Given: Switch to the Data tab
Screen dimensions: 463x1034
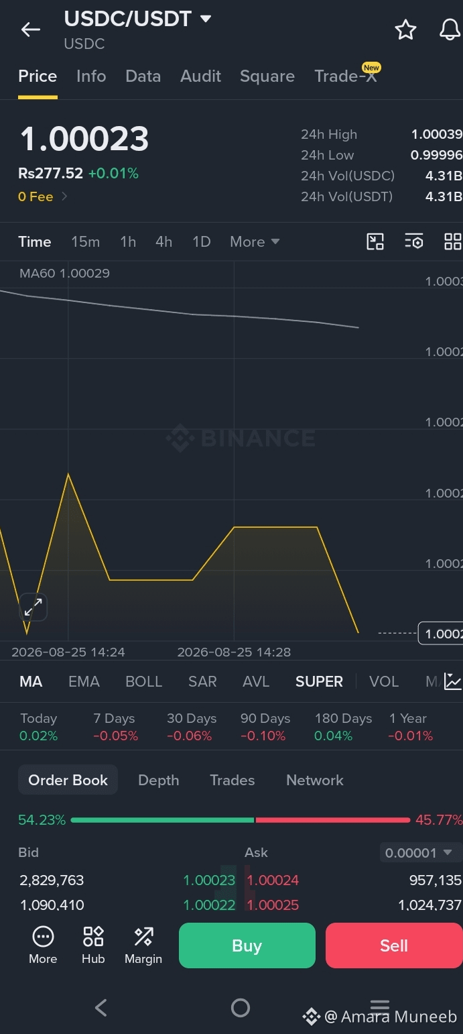Looking at the screenshot, I should point(143,76).
